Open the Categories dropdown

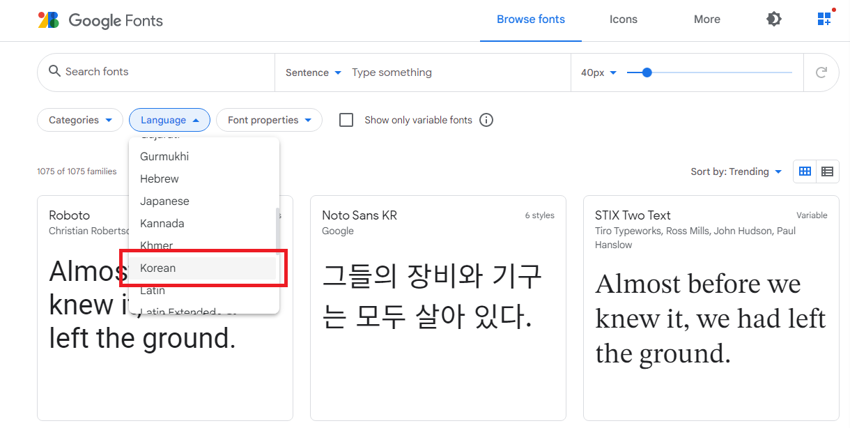pos(80,120)
